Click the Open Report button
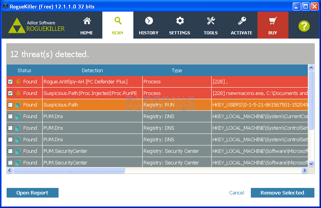The height and width of the screenshot is (208, 321). pos(33,193)
